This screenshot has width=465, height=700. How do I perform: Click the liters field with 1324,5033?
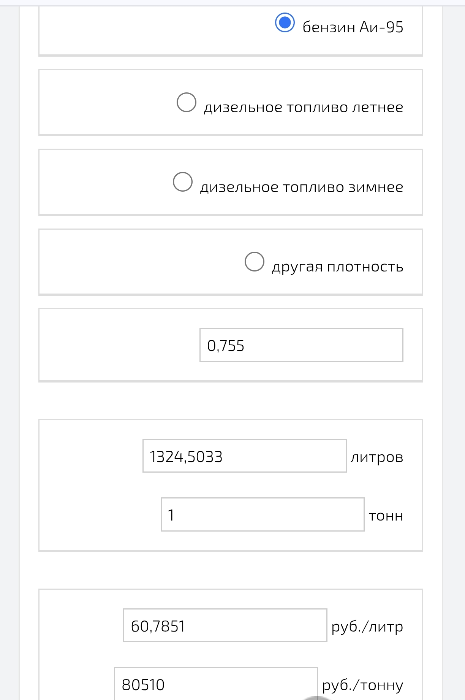pyautogui.click(x=244, y=456)
